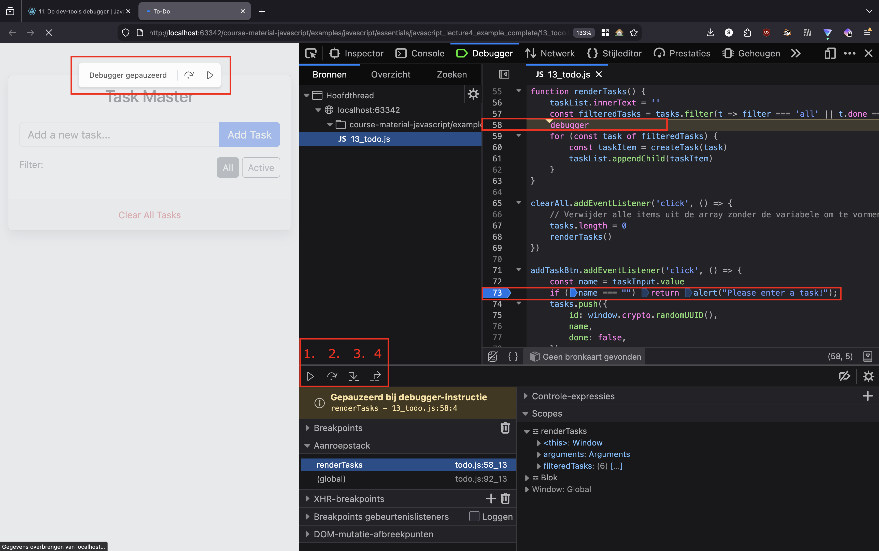The width and height of the screenshot is (879, 551).
Task: Click the Clear All Tasks link
Action: click(149, 215)
